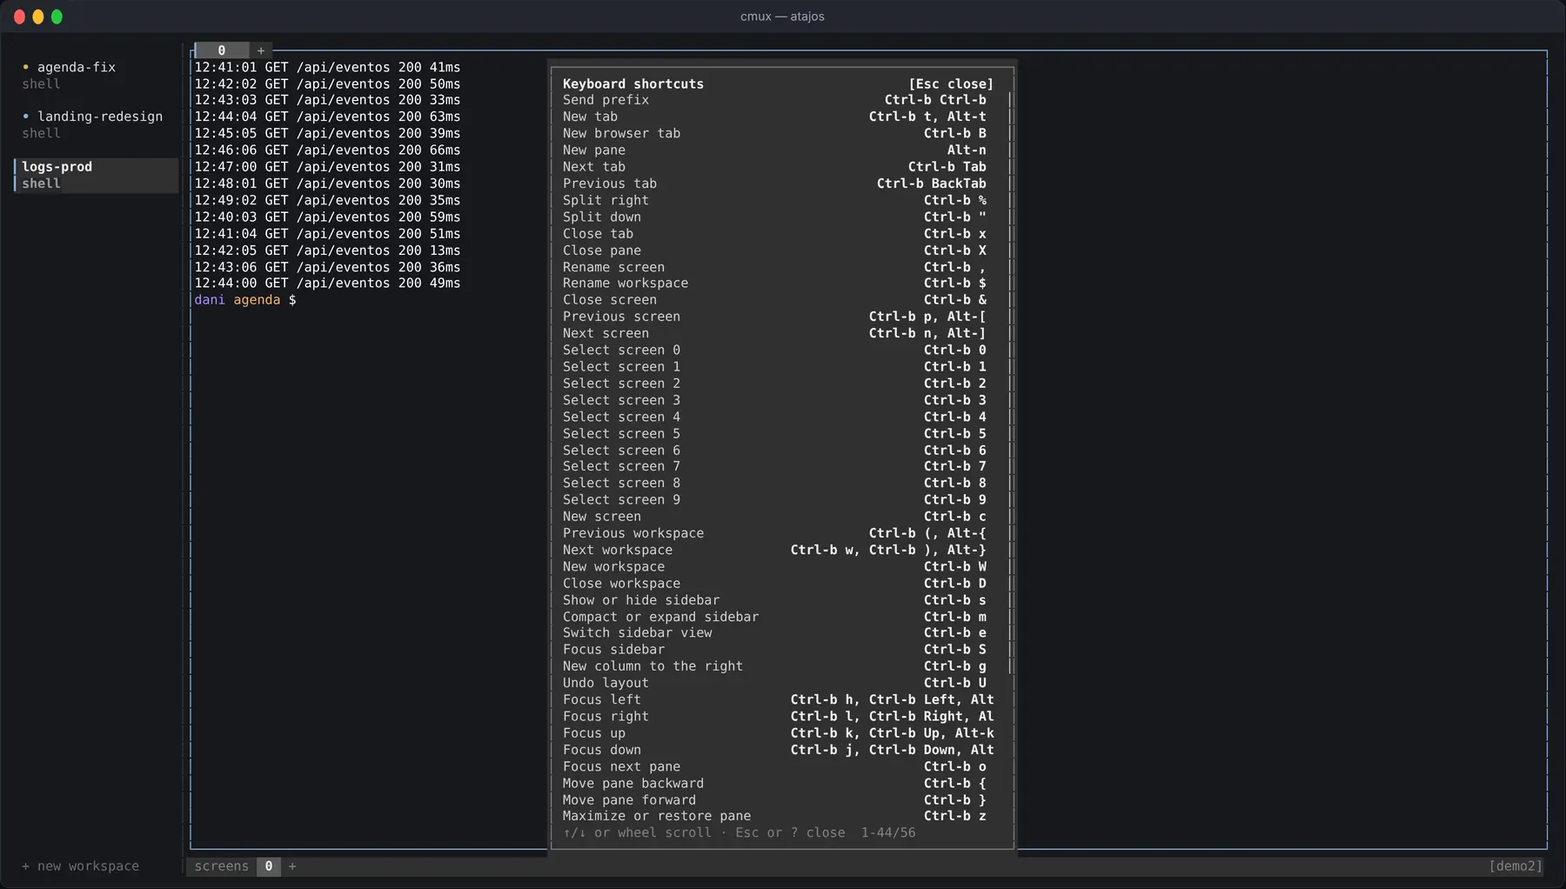Click the shortcuts list scrollbar

tap(1010, 383)
